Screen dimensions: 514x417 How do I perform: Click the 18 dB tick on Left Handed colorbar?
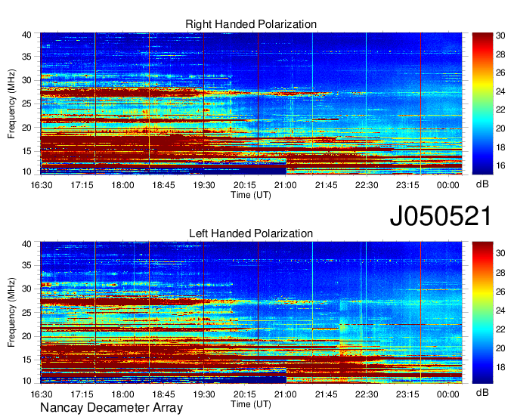tap(500, 367)
